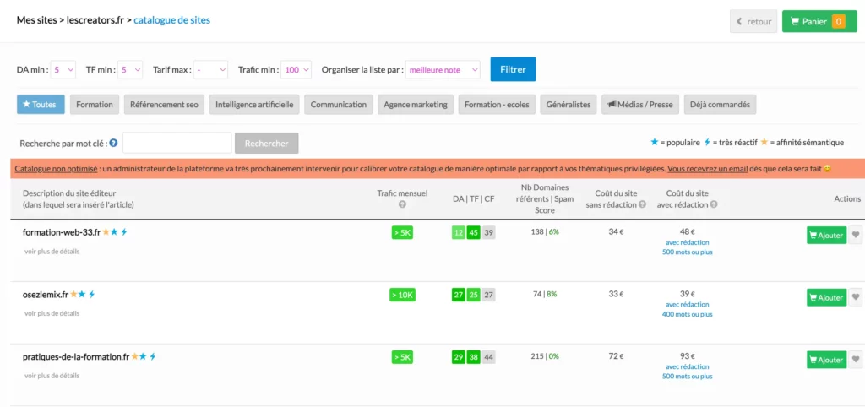The image size is (865, 407).
Task: Click lightning bolt icon next to formation-web-33.fr
Action: click(124, 232)
